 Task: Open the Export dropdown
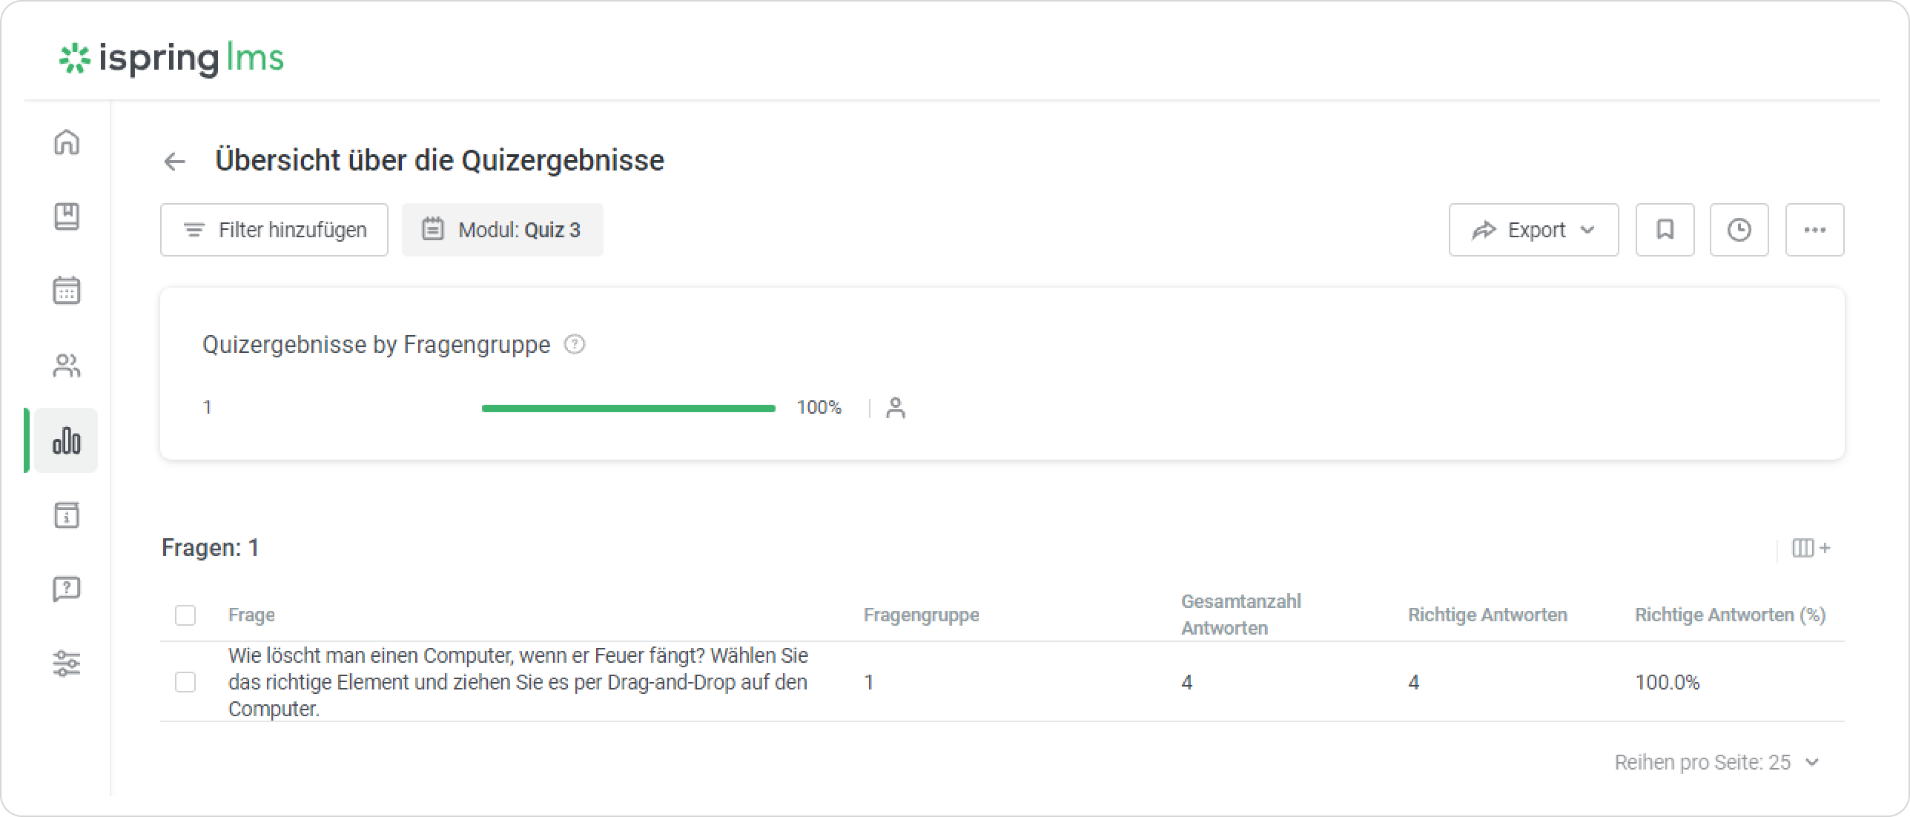click(1533, 230)
